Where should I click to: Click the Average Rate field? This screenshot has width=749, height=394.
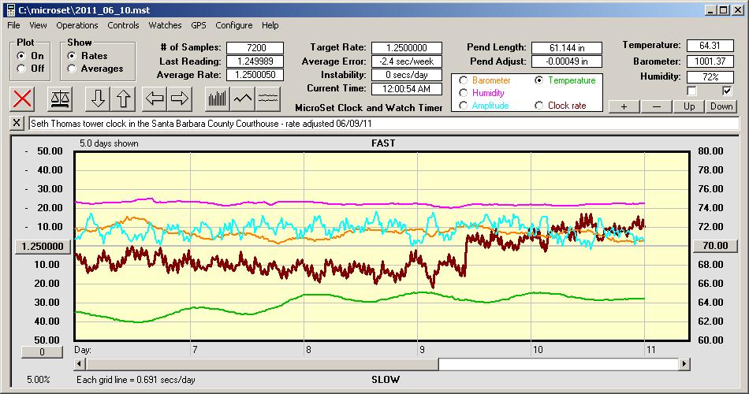click(x=255, y=75)
